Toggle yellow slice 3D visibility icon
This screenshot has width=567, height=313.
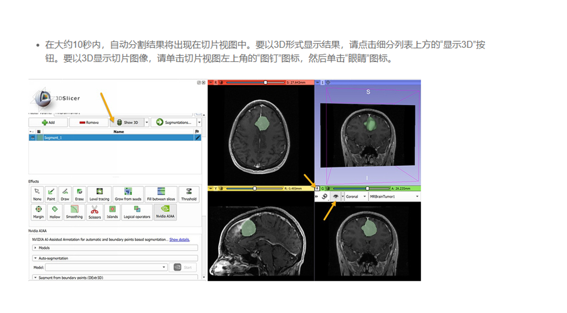click(x=221, y=189)
